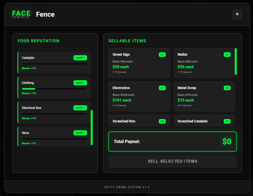Select the Metal Scrap item card
Screen dimensions: 253x196
point(204,96)
